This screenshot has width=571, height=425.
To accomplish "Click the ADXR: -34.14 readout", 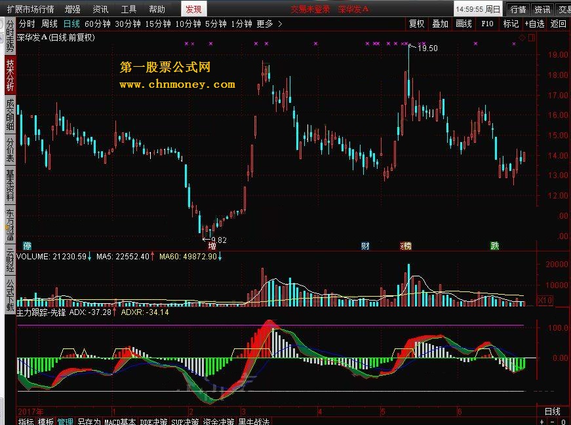I will click(x=145, y=312).
